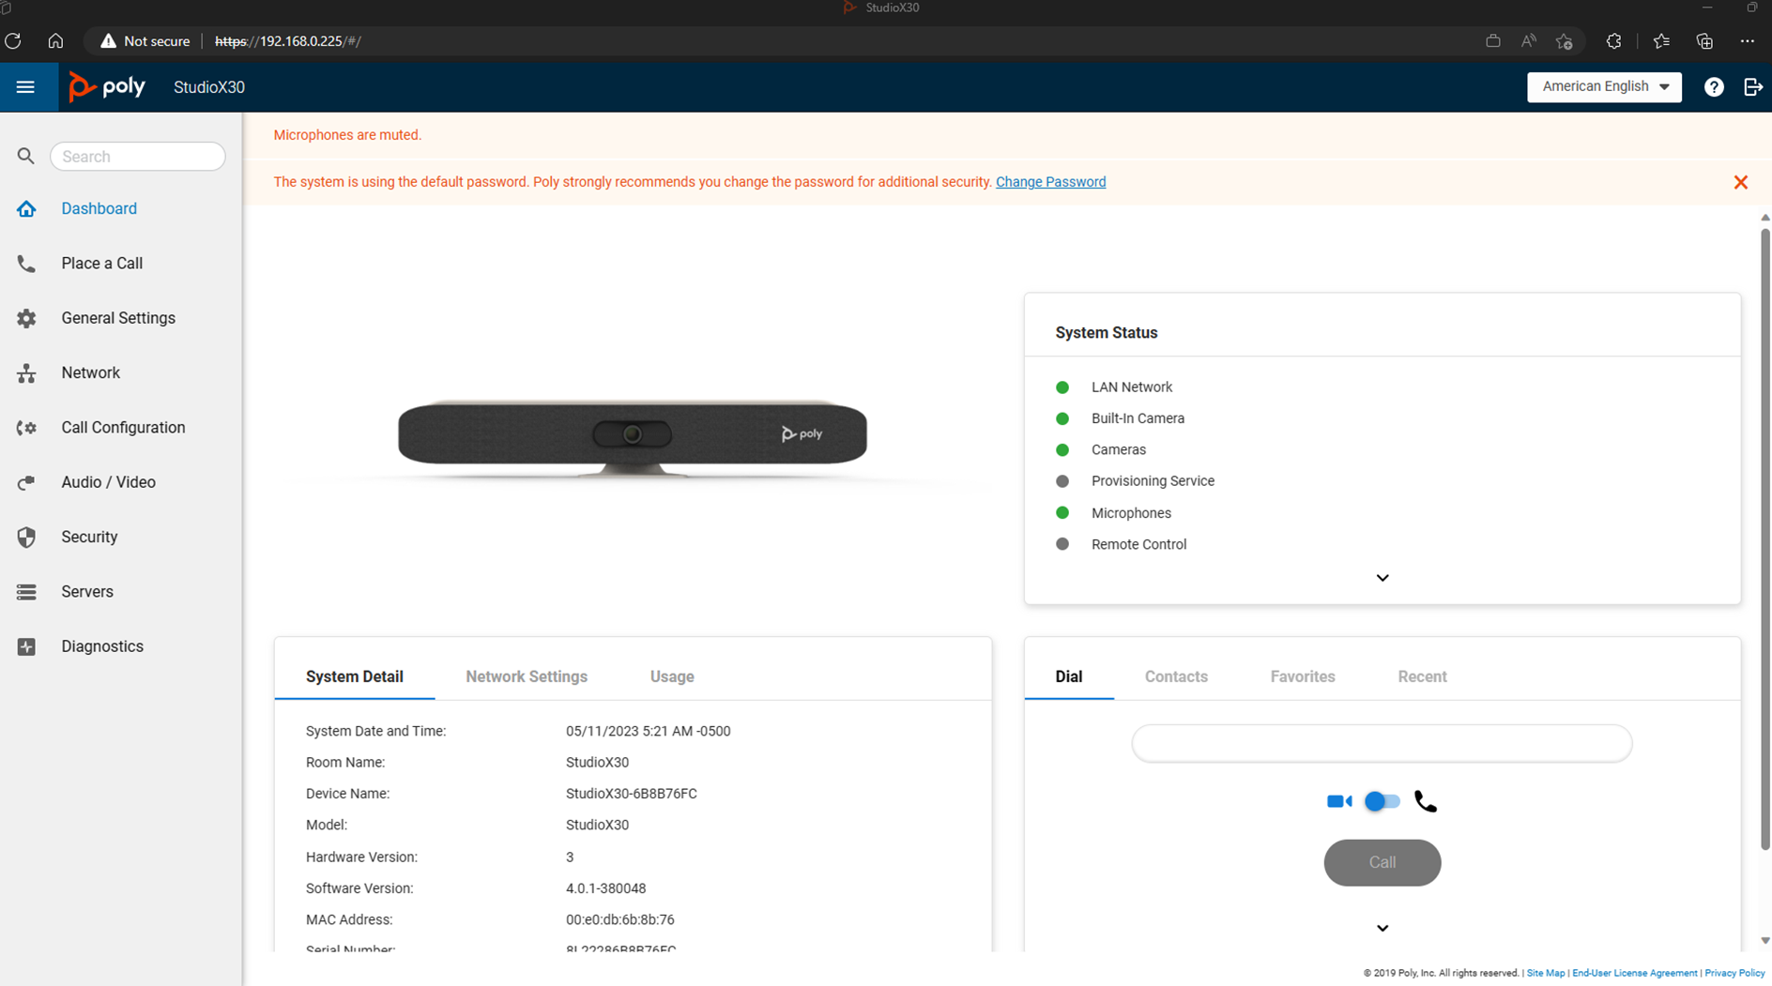Open the help question mark icon
This screenshot has height=986, width=1772.
click(x=1714, y=87)
